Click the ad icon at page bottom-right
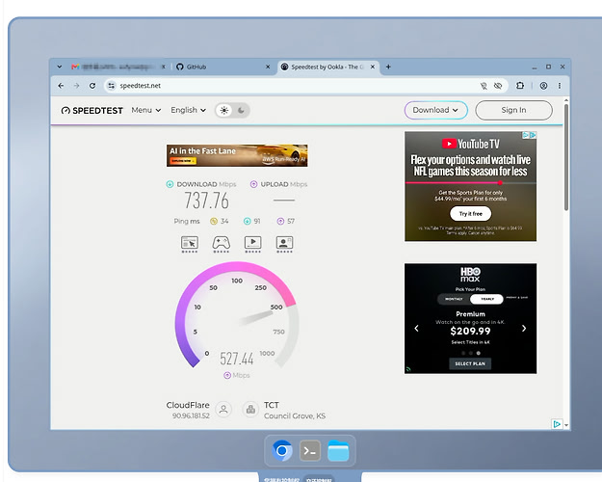 tap(557, 424)
